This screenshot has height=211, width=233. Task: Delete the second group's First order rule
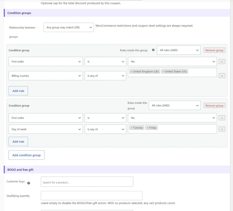click(x=222, y=118)
